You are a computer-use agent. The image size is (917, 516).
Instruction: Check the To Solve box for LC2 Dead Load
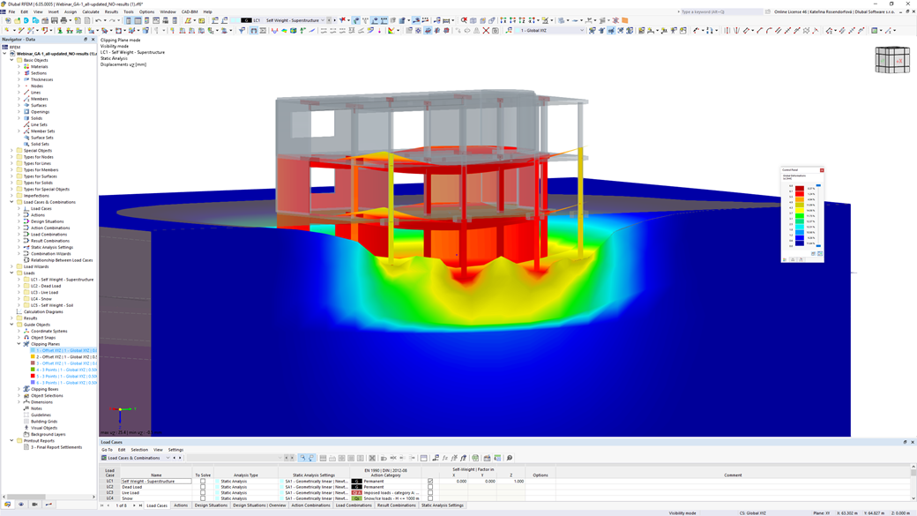[x=201, y=488]
